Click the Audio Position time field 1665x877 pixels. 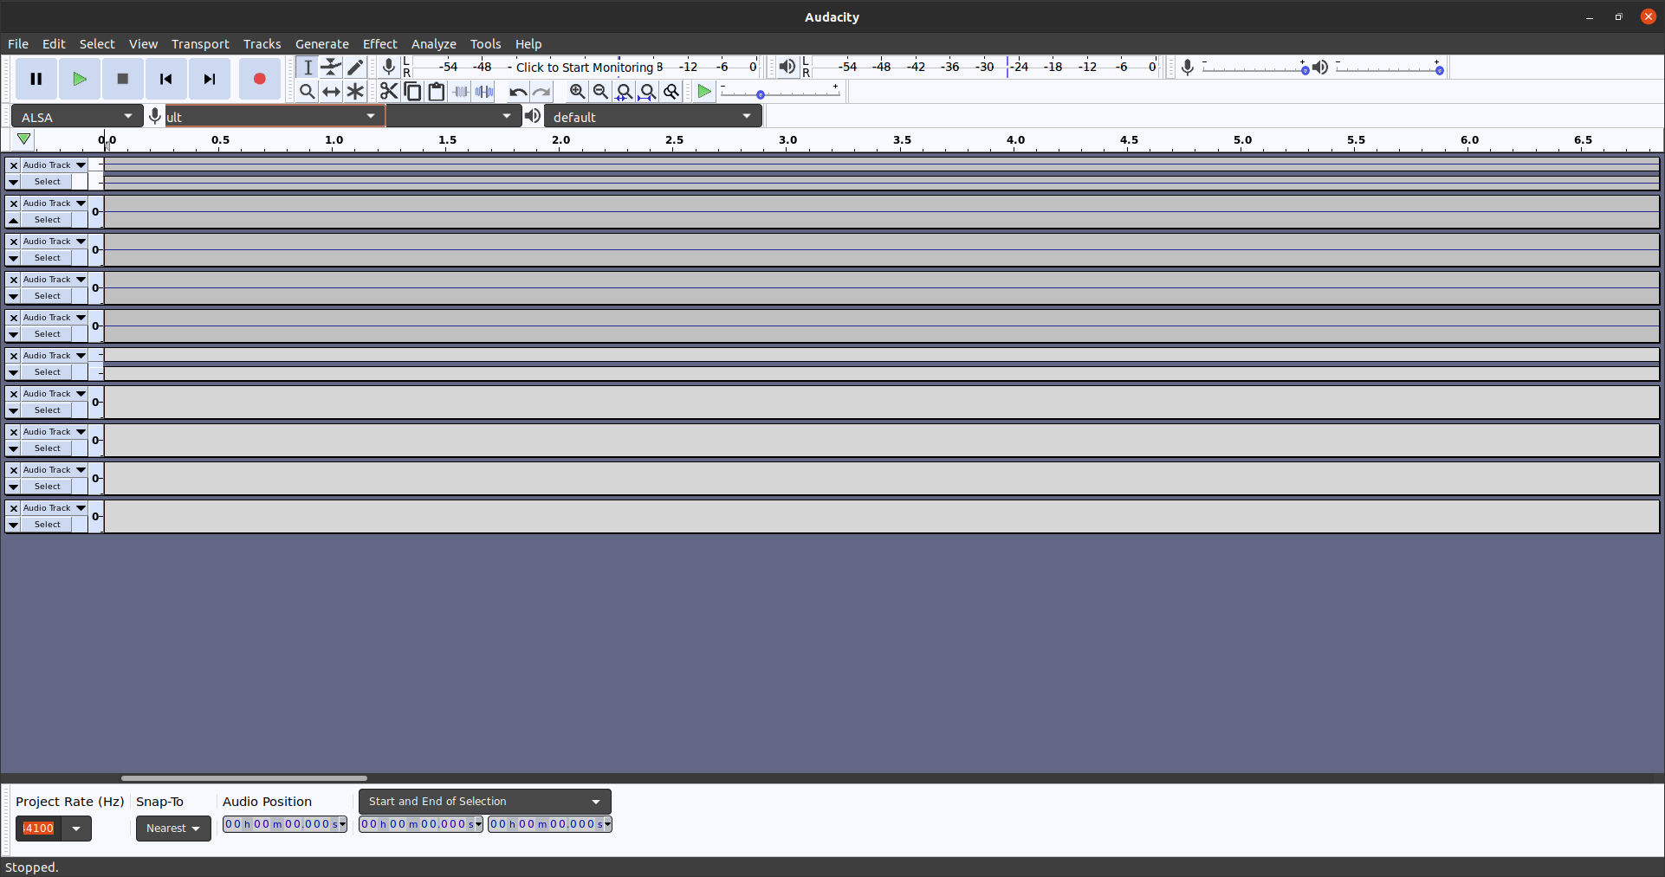click(x=285, y=824)
